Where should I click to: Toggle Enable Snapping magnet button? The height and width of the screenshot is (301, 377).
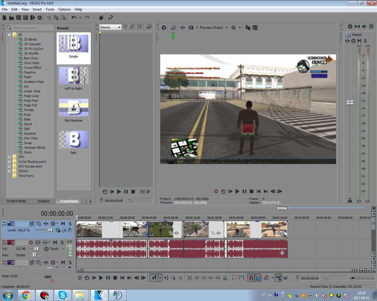(x=251, y=278)
